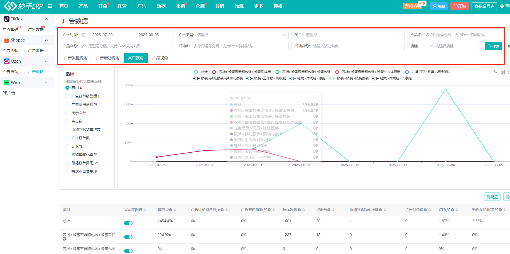Click sort arrows on 展示次数 column
510x254 pixels.
point(304,210)
